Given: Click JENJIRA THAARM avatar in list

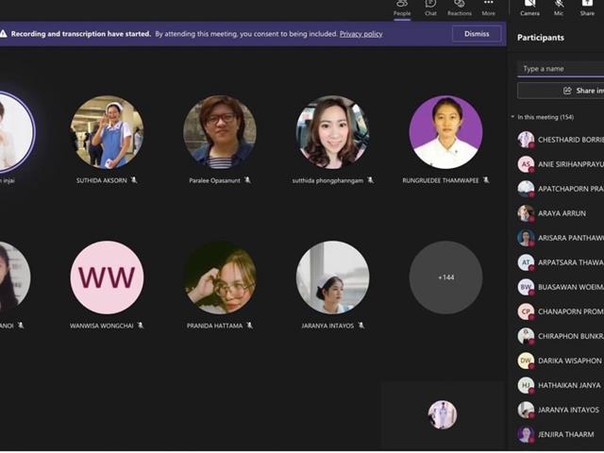Looking at the screenshot, I should (526, 434).
